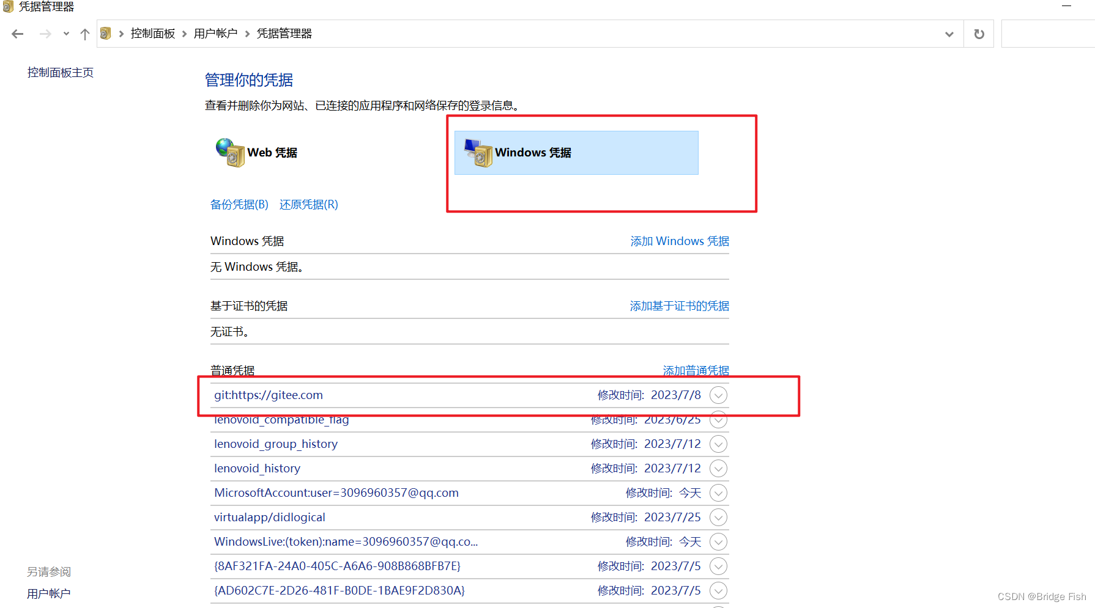The height and width of the screenshot is (608, 1095).
Task: Expand the lenovoid_history credential entry
Action: coord(718,468)
